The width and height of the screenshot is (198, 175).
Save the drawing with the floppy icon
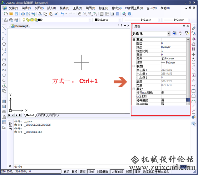pos(16,14)
